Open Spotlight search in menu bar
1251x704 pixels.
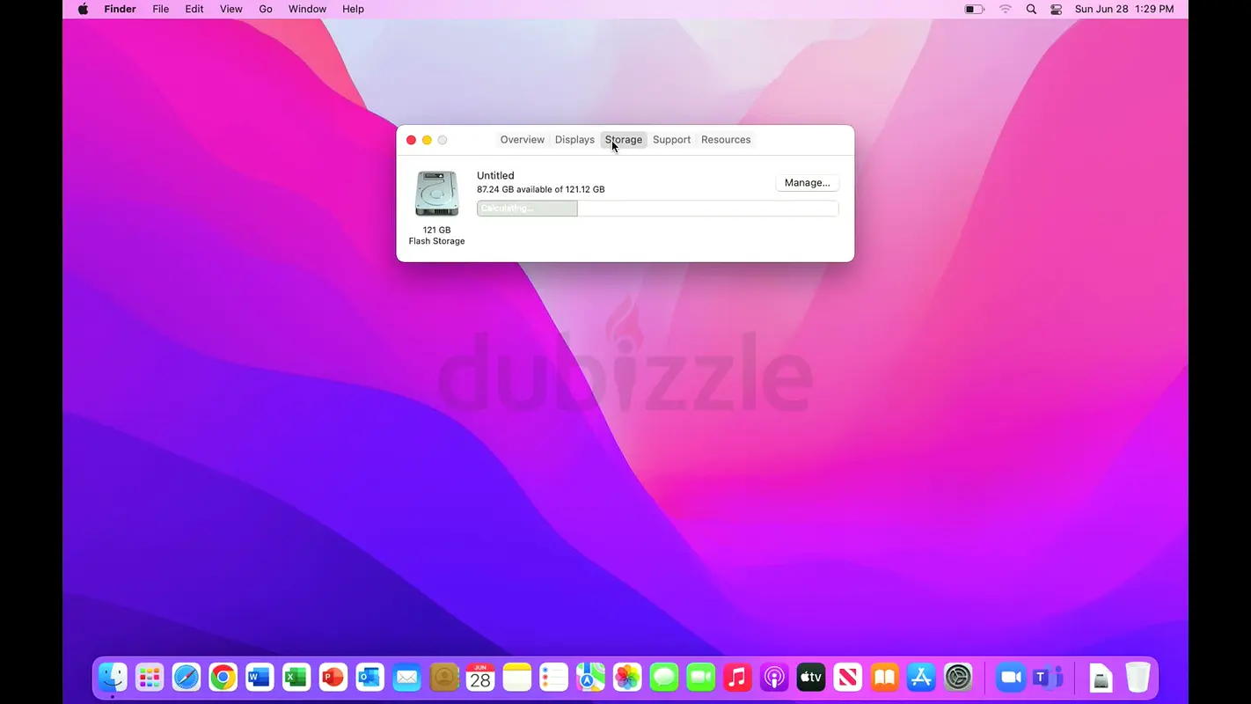click(x=1031, y=9)
